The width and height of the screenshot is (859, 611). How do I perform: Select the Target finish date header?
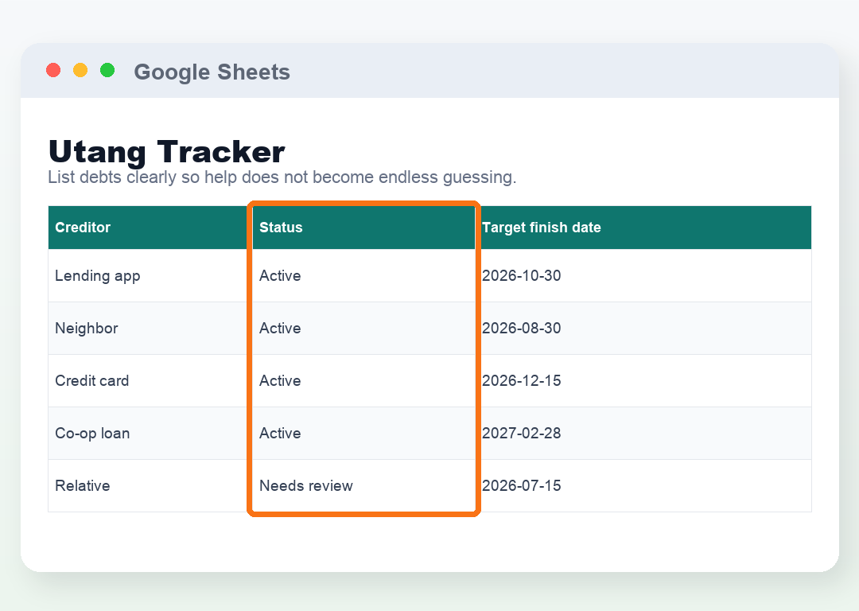click(643, 228)
